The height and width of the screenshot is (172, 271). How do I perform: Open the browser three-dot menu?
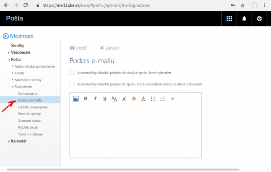[x=264, y=5]
